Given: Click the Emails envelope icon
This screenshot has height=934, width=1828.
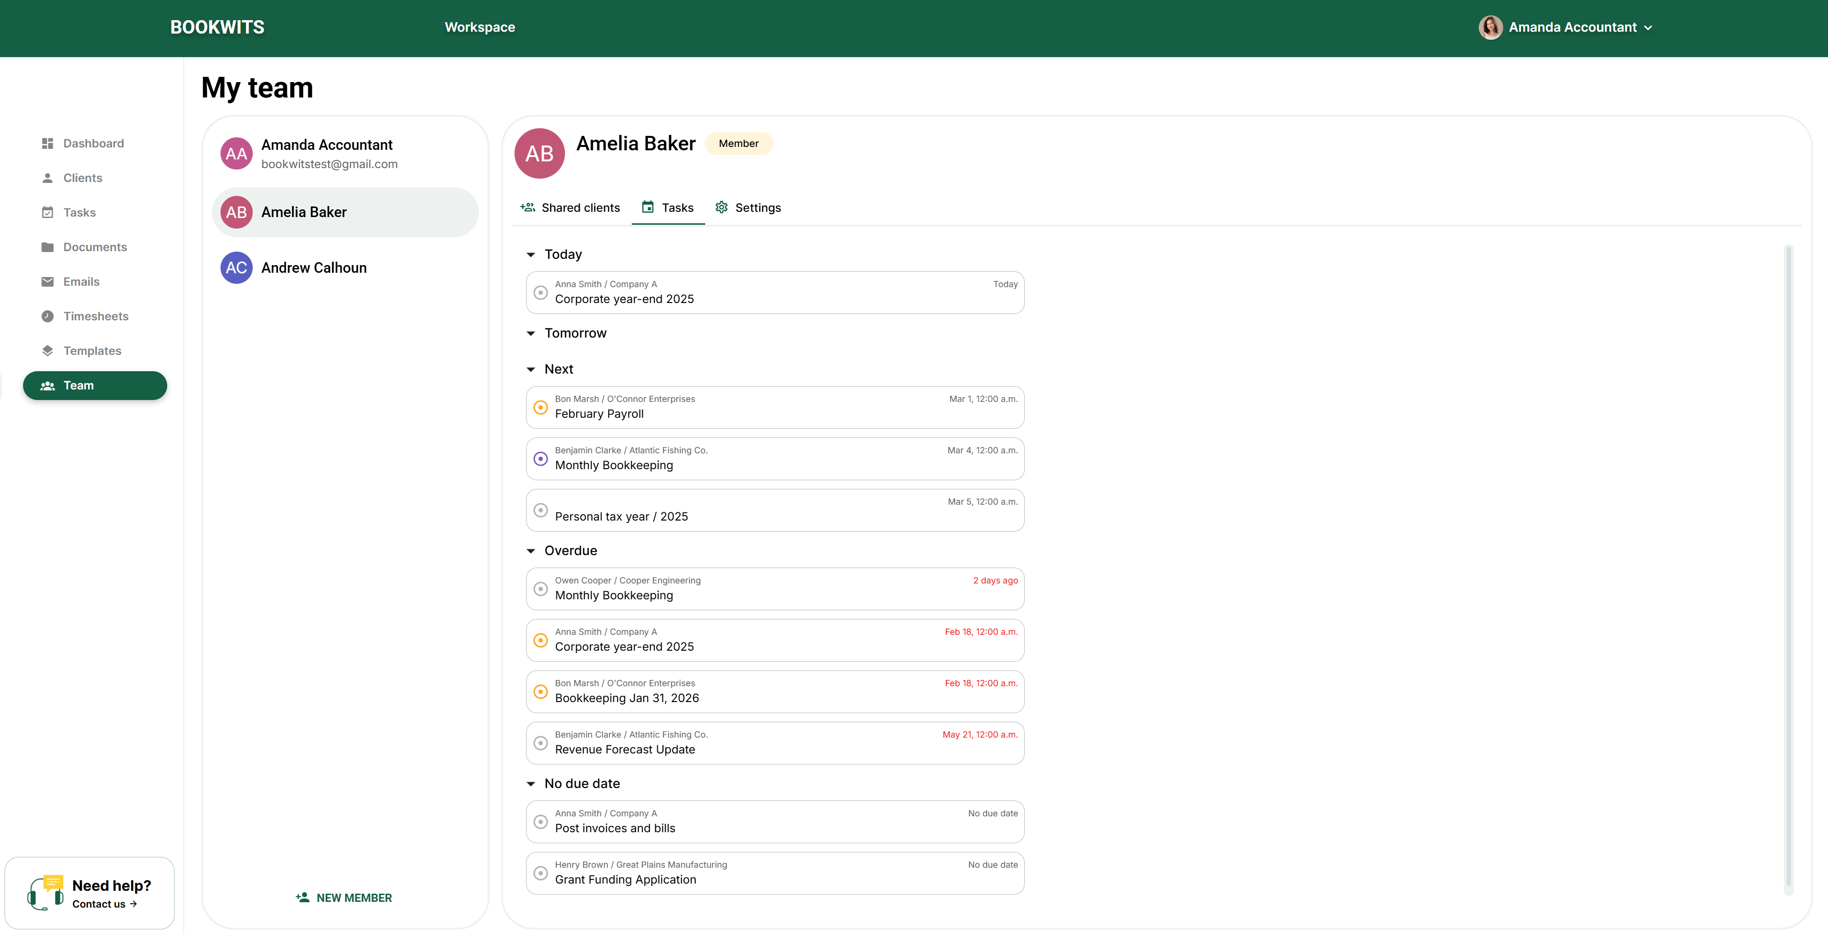Looking at the screenshot, I should (x=48, y=281).
